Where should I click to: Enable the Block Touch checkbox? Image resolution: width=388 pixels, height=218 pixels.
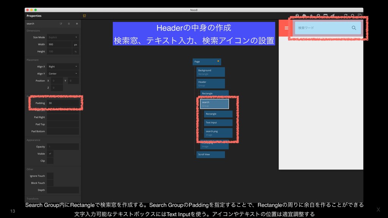pos(50,183)
